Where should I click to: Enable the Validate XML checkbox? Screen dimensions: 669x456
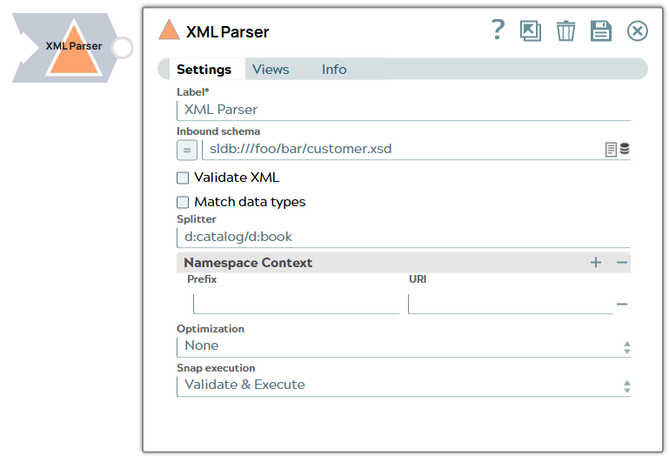tap(183, 178)
